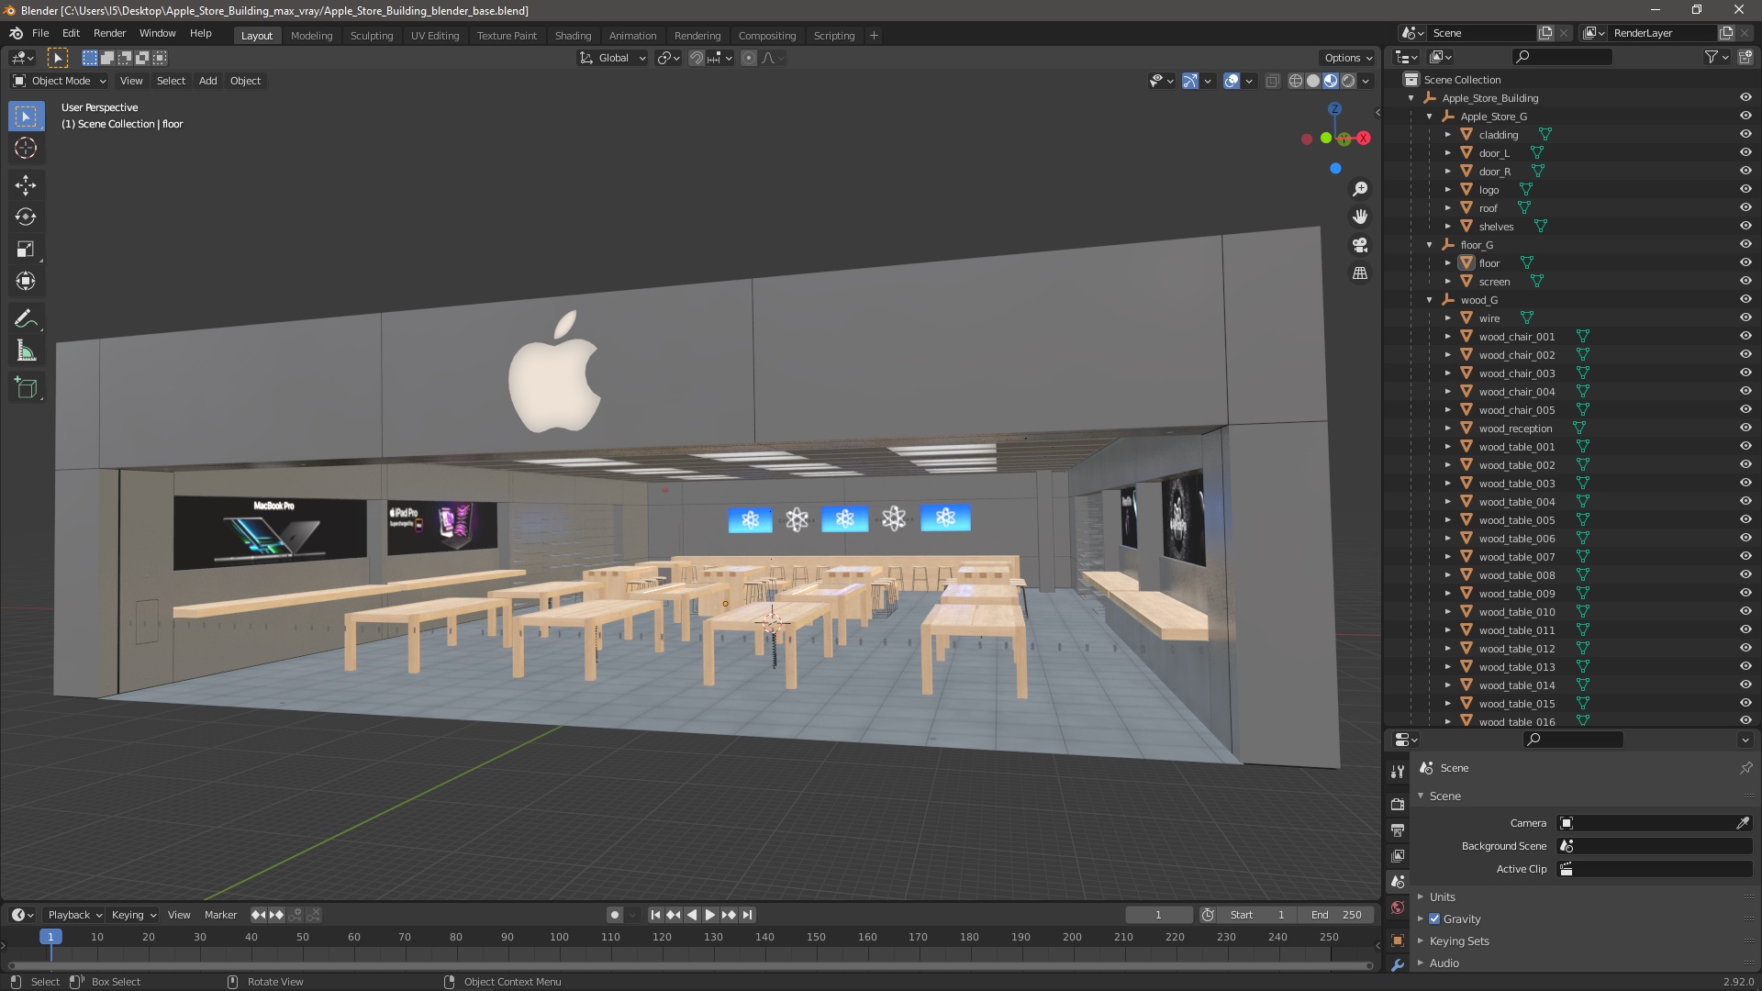Open the timeline Playback menu
The image size is (1762, 991).
pyautogui.click(x=74, y=915)
